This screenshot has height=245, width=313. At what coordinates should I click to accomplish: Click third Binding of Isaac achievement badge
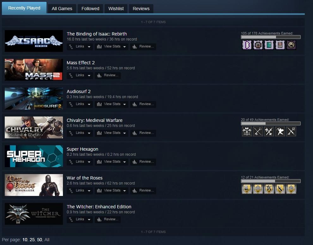269,45
